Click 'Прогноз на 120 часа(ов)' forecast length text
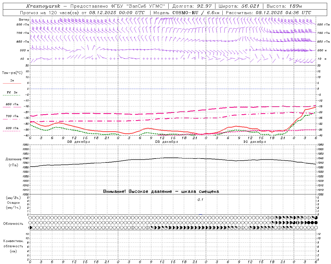This screenshot has width=331, height=264. click(50, 13)
